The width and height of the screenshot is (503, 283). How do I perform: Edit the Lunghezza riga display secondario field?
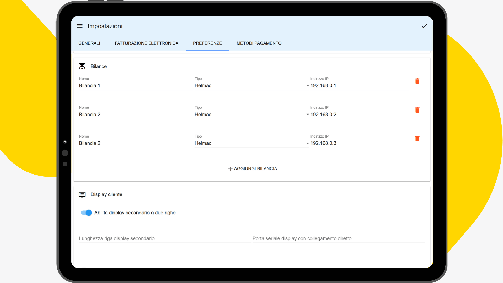[165, 238]
